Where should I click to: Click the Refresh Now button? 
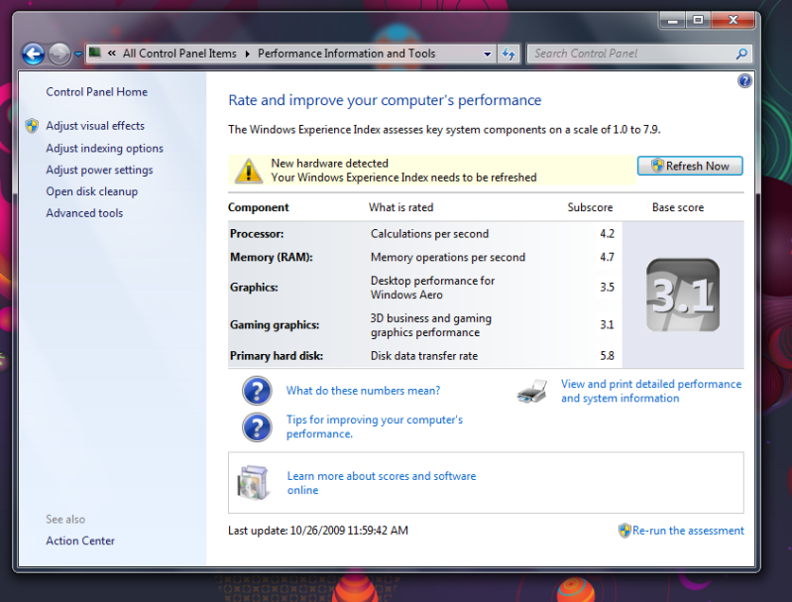tap(690, 166)
